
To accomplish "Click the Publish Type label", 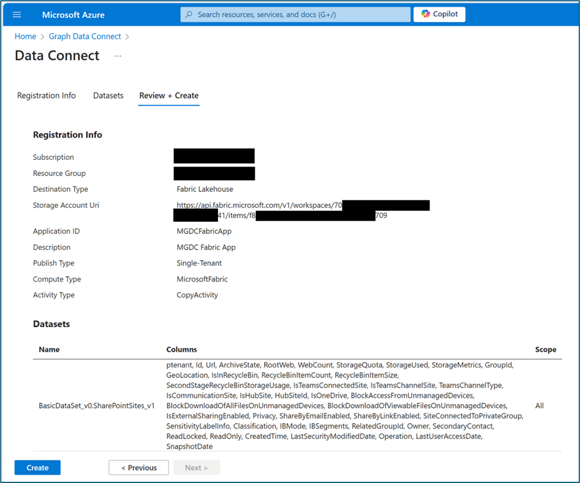I will (54, 263).
